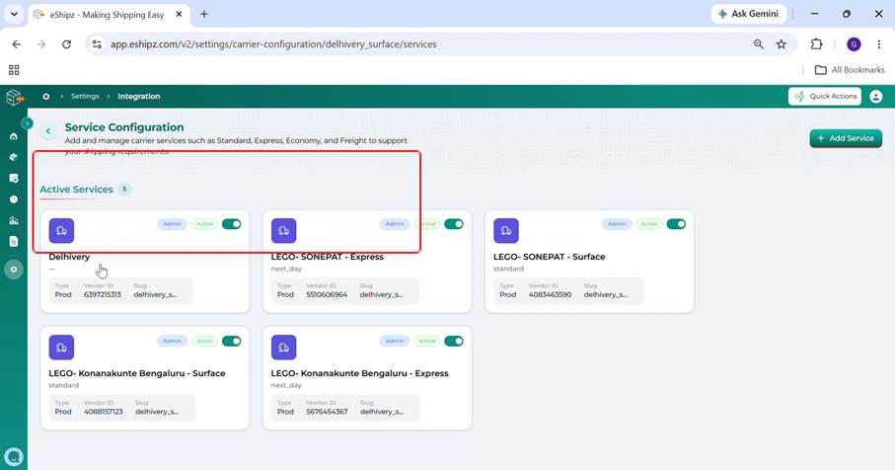Toggle off the Delhivery service switch
Screen dimensions: 895x470
tap(232, 224)
